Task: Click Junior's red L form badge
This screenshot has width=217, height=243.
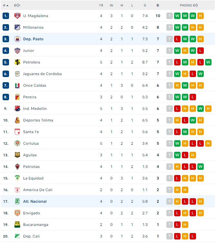Action: coord(200,51)
